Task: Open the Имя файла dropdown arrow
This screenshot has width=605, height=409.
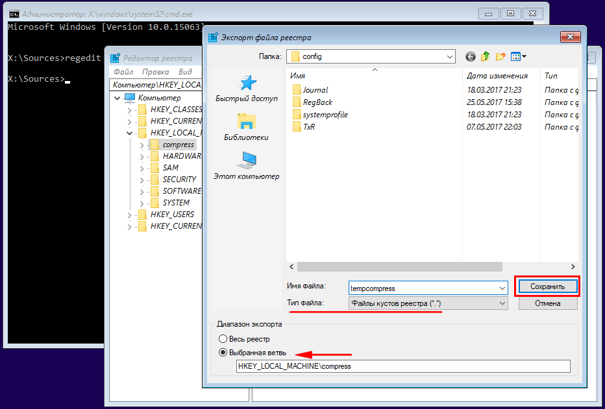Action: pyautogui.click(x=502, y=288)
